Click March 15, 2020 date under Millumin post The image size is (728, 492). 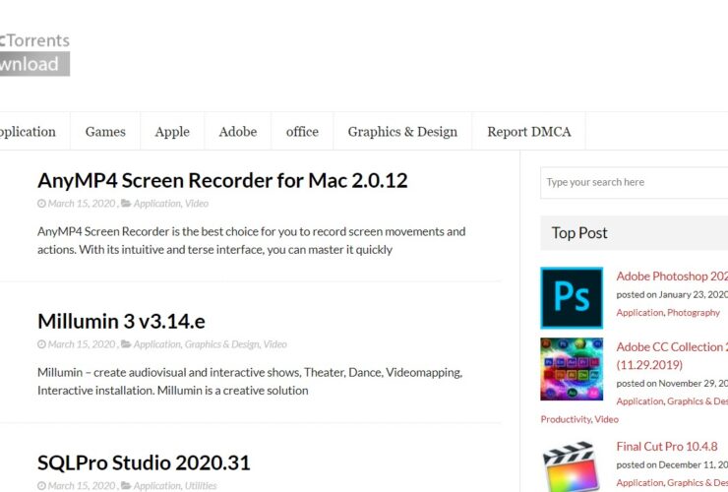(82, 344)
